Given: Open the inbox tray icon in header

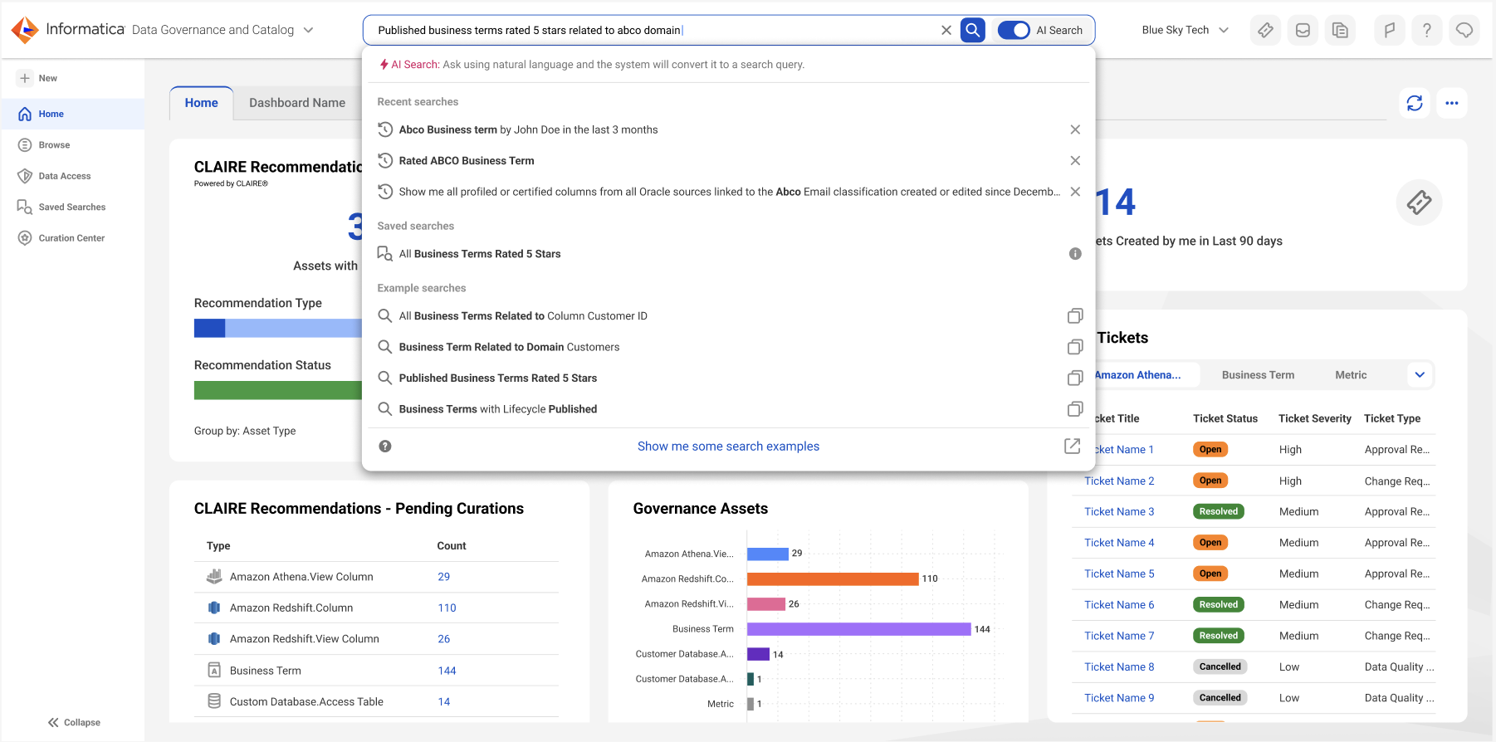Looking at the screenshot, I should pyautogui.click(x=1303, y=30).
